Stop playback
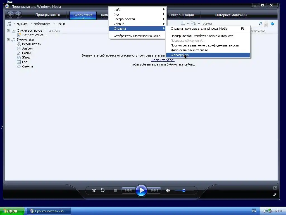 [115, 190]
